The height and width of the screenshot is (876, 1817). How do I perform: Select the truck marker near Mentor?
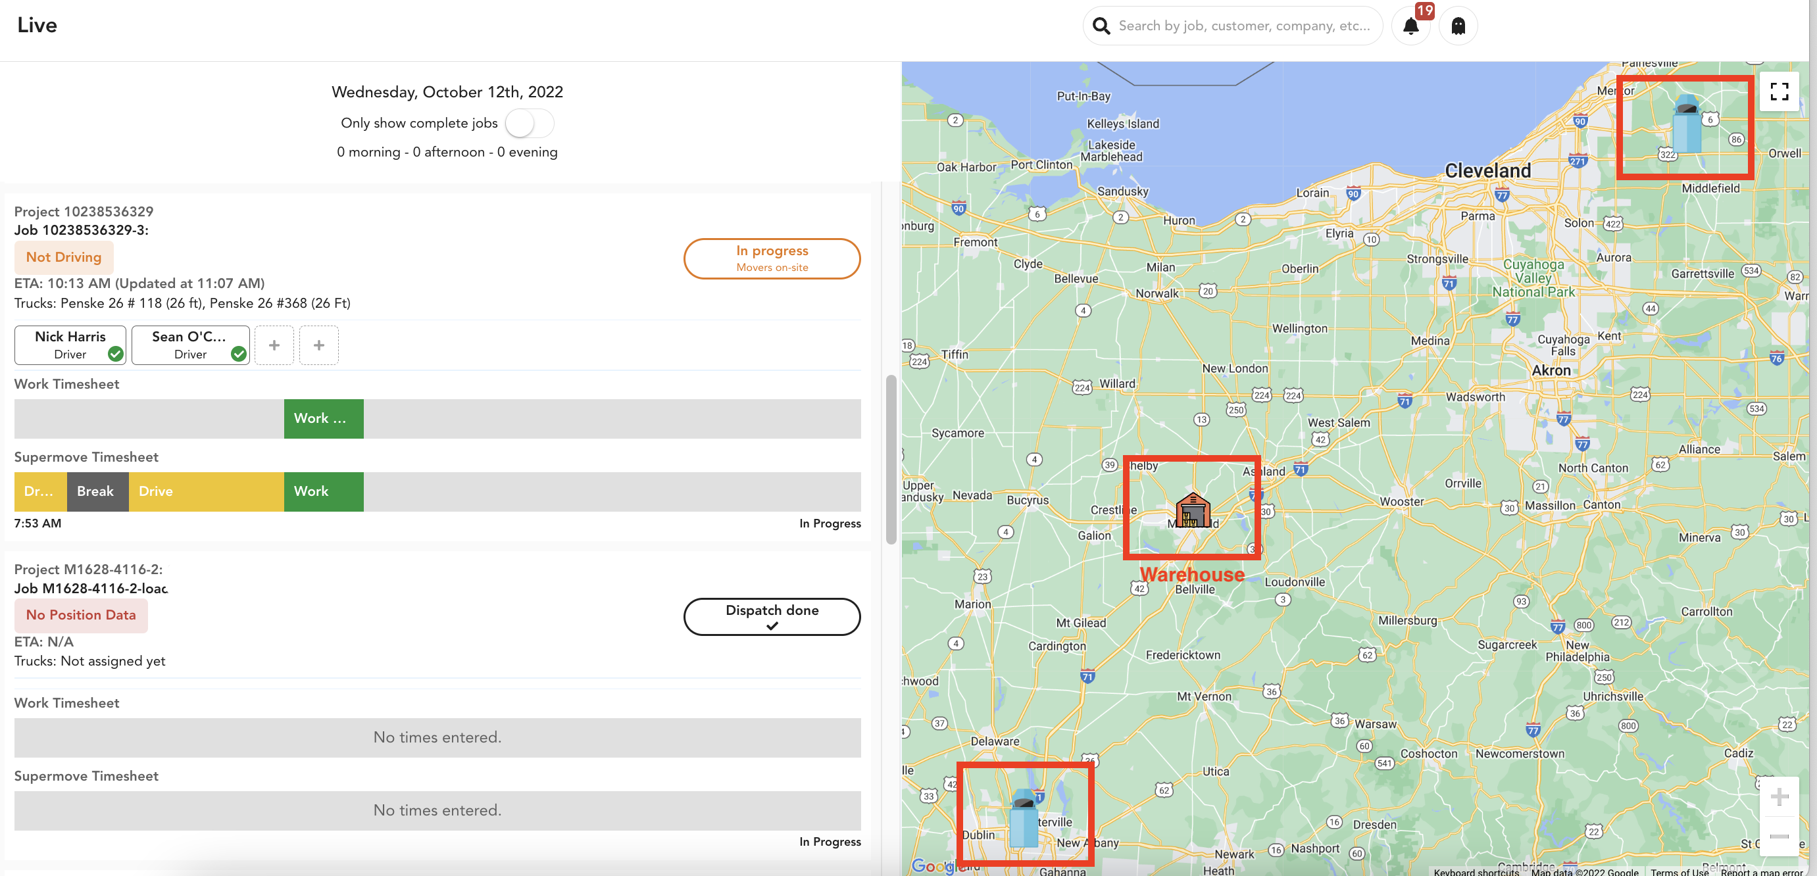click(x=1687, y=124)
